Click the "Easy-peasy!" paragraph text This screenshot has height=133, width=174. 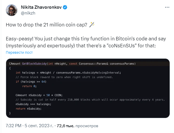point(87,41)
